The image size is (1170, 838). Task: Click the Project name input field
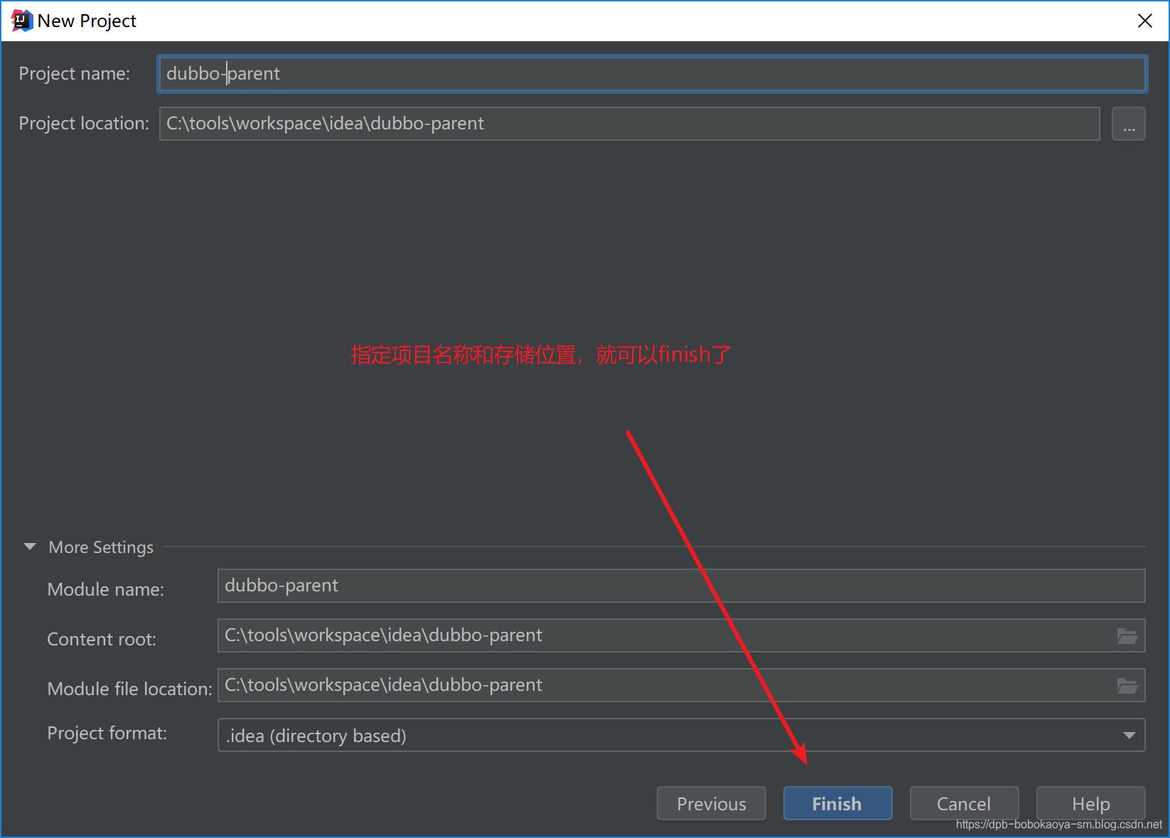(x=652, y=74)
